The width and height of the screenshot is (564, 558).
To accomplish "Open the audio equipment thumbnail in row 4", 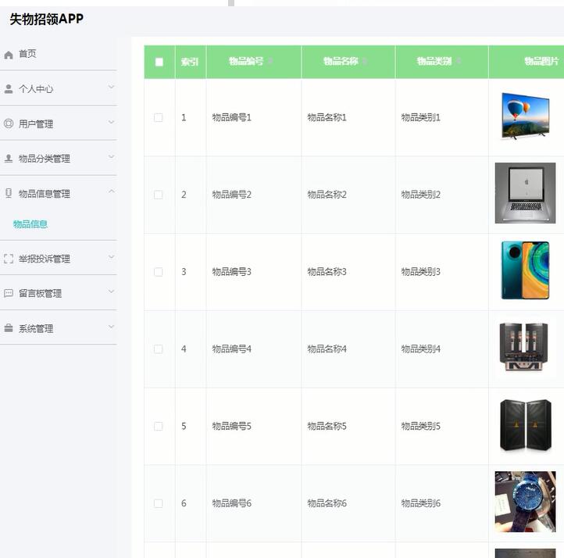I will [524, 347].
